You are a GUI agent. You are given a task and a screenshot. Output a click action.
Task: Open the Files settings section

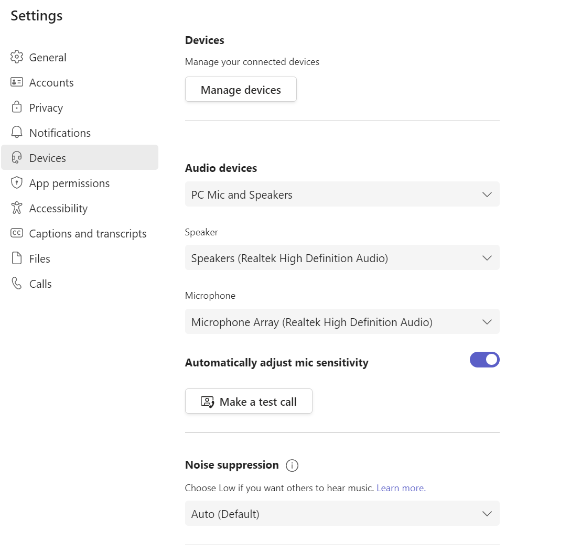point(39,258)
